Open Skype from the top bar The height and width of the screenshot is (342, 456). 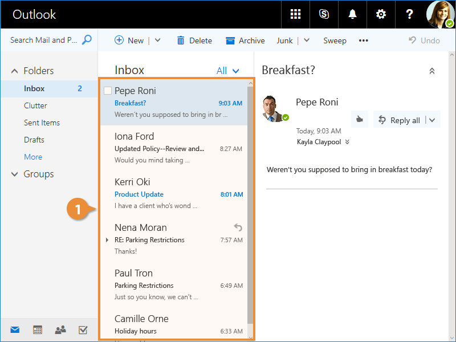(x=324, y=14)
